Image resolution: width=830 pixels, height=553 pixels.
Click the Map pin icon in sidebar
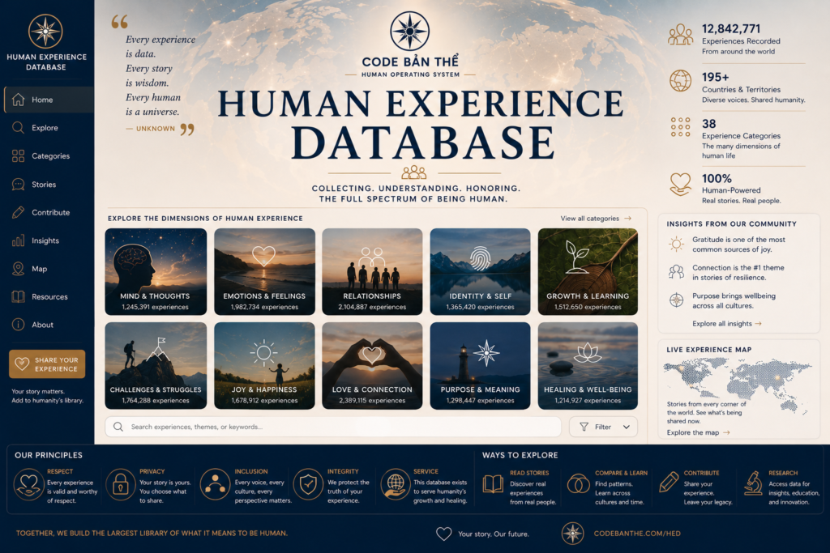(18, 269)
